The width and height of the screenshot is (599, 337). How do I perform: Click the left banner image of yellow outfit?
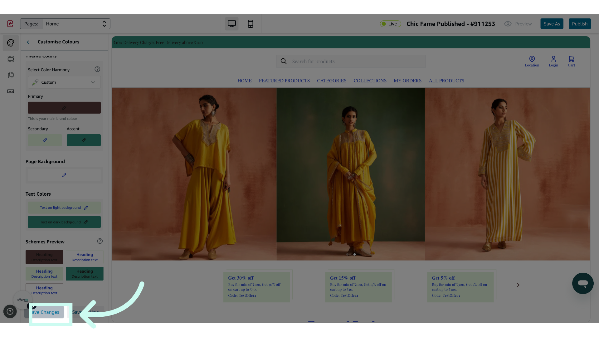click(x=194, y=174)
